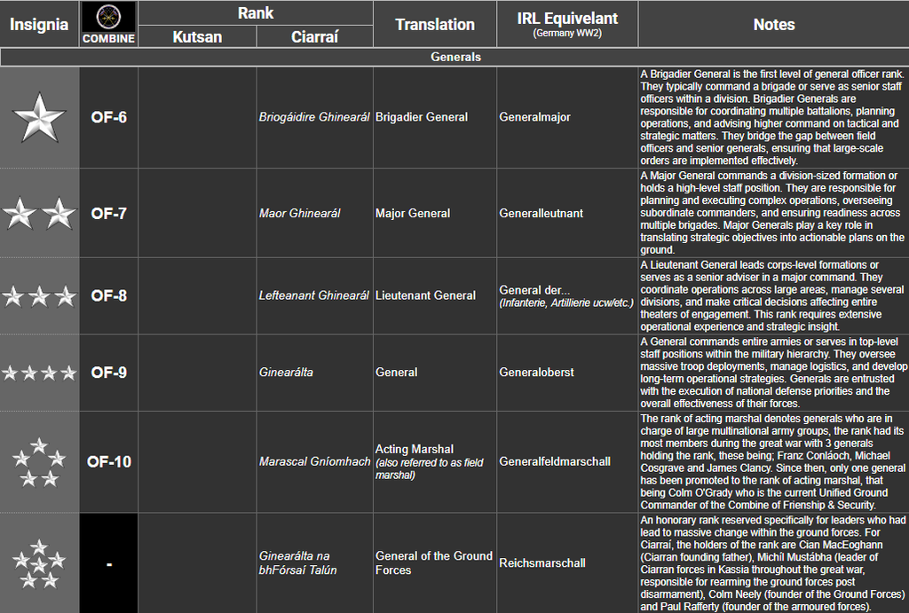The image size is (909, 613).
Task: Click the Maor Ghinearál cell
Action: 315,213
